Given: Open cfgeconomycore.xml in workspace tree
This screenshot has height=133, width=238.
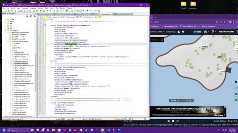Looking at the screenshot, I should [22, 54].
